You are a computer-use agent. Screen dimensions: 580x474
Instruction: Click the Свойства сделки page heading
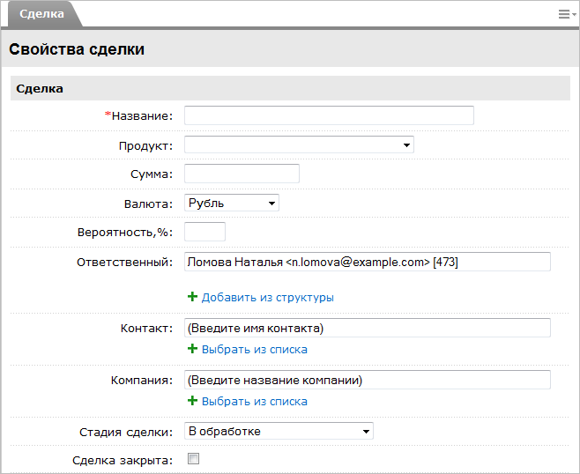click(77, 49)
